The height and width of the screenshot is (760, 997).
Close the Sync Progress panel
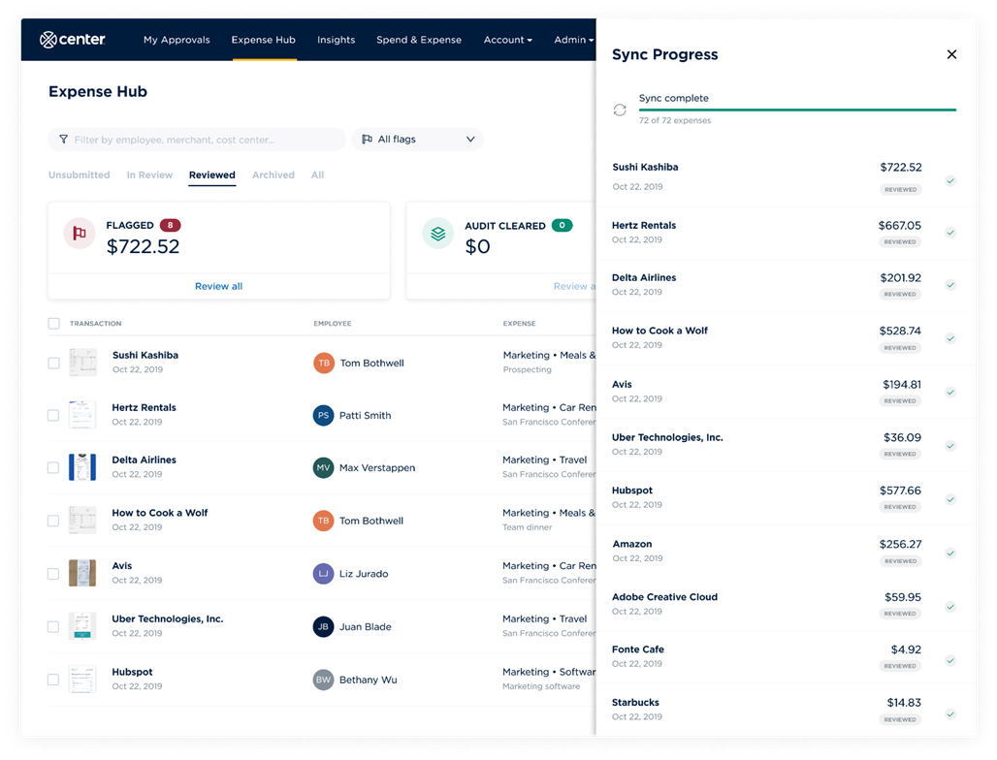[951, 54]
